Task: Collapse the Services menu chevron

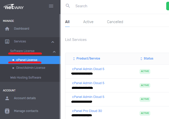Action: click(53, 42)
